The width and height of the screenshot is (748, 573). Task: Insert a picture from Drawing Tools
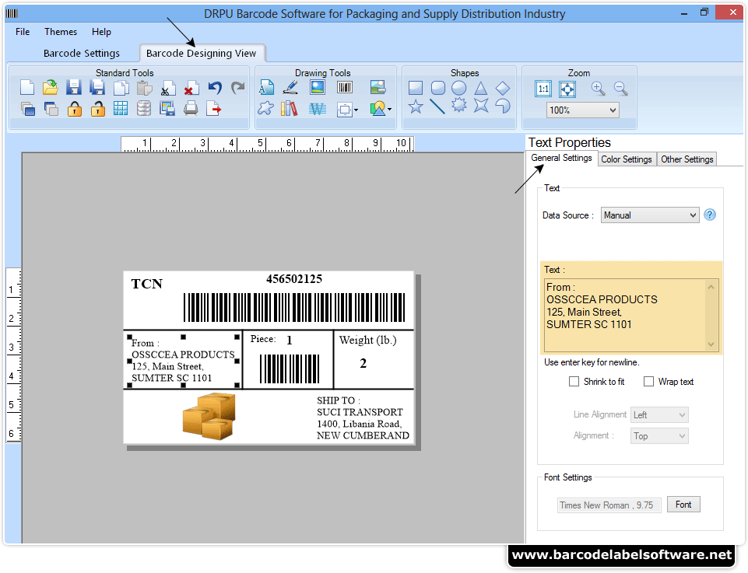[318, 88]
